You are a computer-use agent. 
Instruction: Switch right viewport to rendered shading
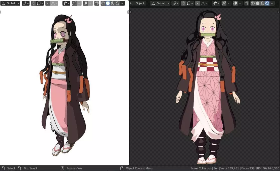point(267,3)
